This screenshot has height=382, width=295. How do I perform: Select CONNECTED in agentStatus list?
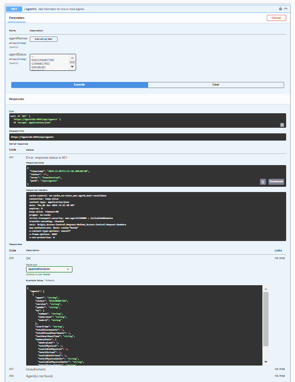pos(41,64)
